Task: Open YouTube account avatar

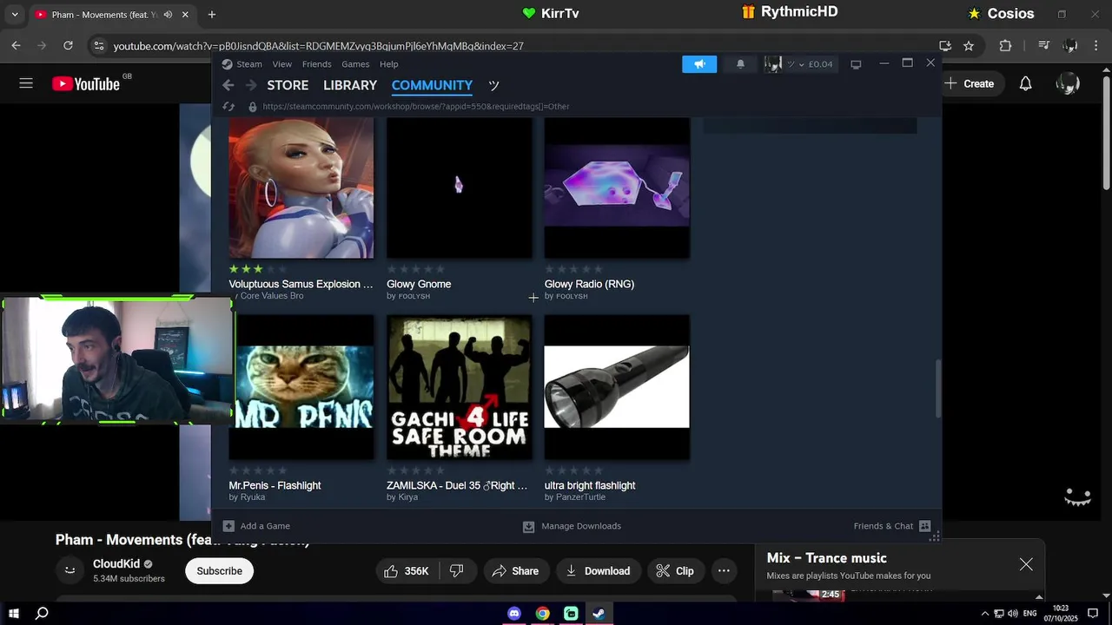Action: click(x=1068, y=83)
